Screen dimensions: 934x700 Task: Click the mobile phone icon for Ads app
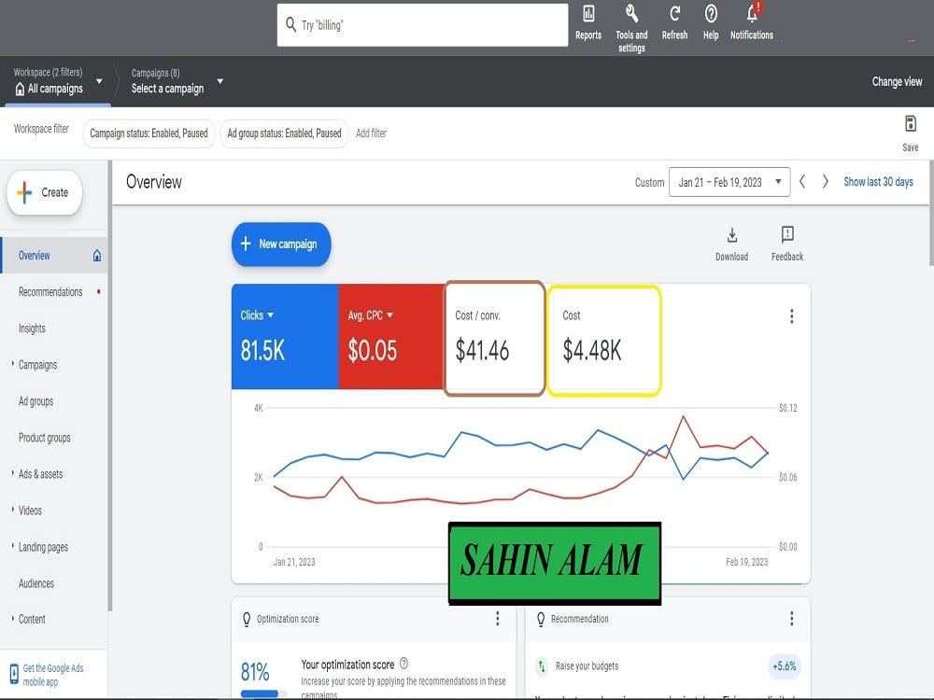click(14, 675)
